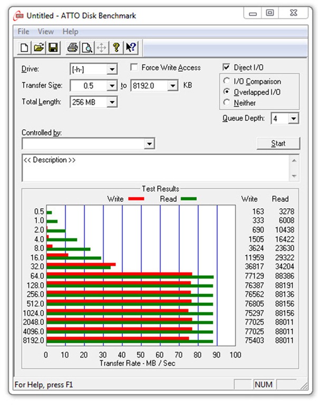Click read value 88386
The image size is (318, 405).
coord(284,276)
